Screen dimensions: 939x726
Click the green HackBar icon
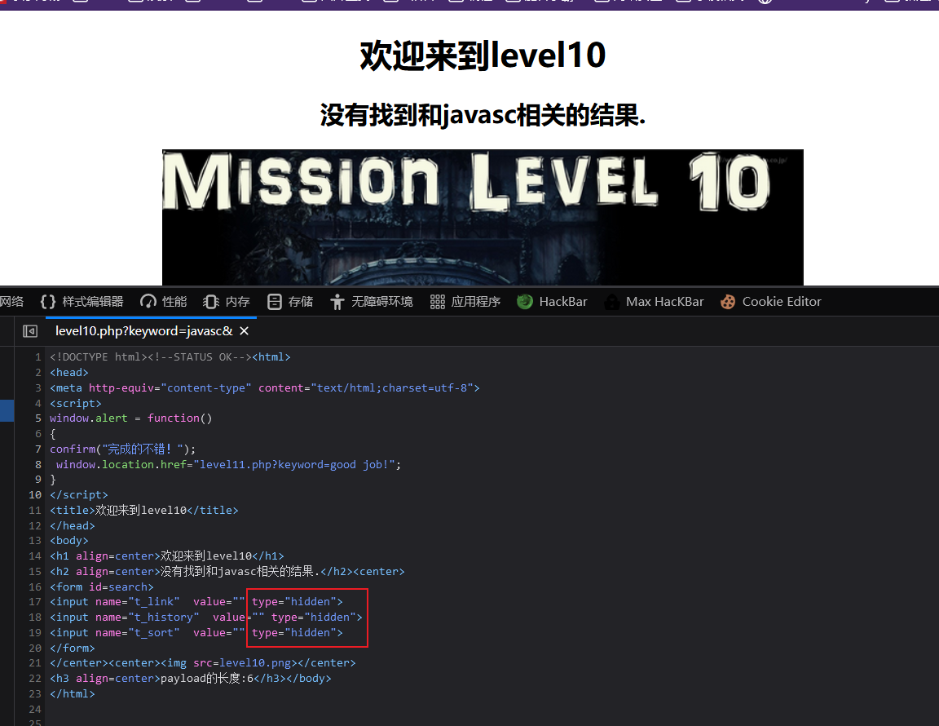tap(525, 302)
